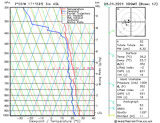160x123 pixels.
Task: Click the black triangle storm marker in hodograph
Action: point(128,20)
